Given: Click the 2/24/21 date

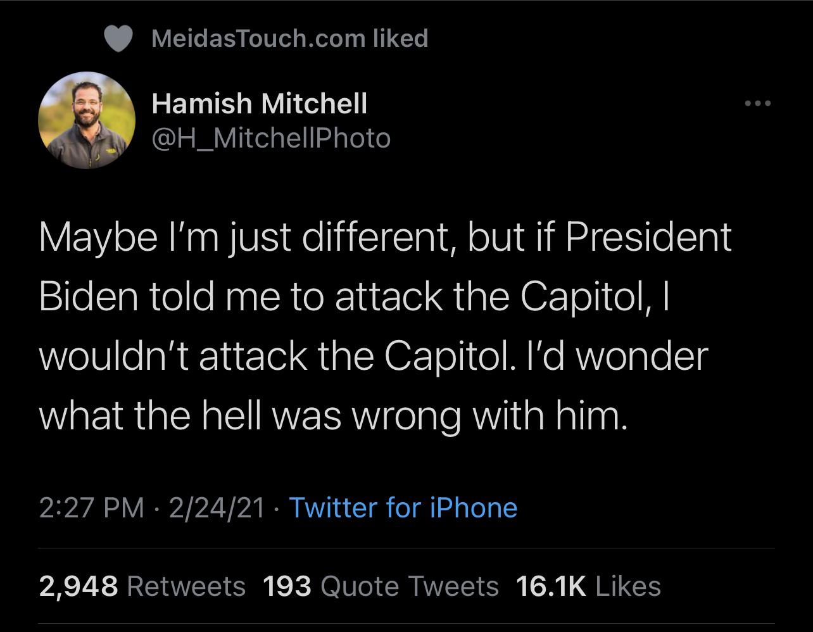Looking at the screenshot, I should [x=217, y=508].
